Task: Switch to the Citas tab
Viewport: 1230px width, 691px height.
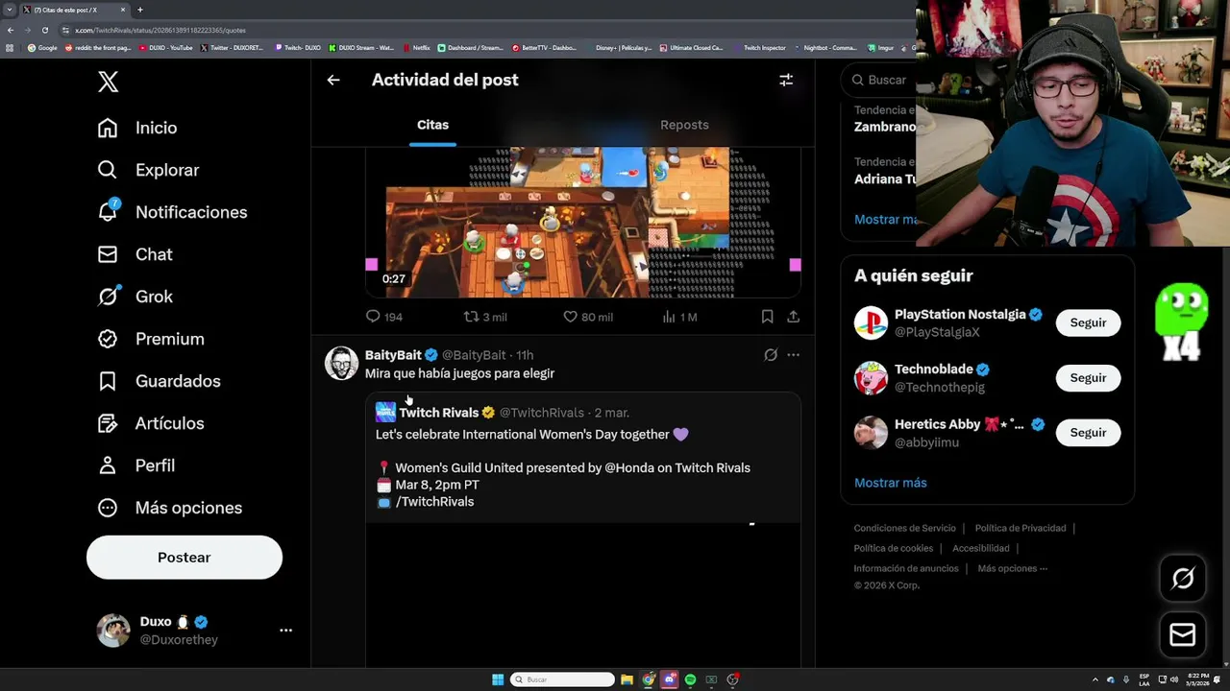Action: [x=432, y=125]
